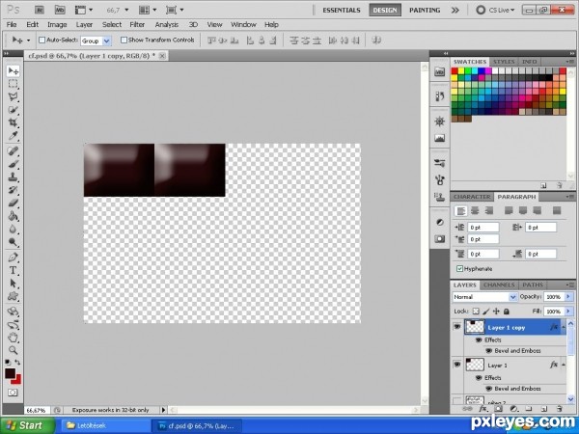579x434 pixels.
Task: Select the Path Selection tool
Action: 13,283
